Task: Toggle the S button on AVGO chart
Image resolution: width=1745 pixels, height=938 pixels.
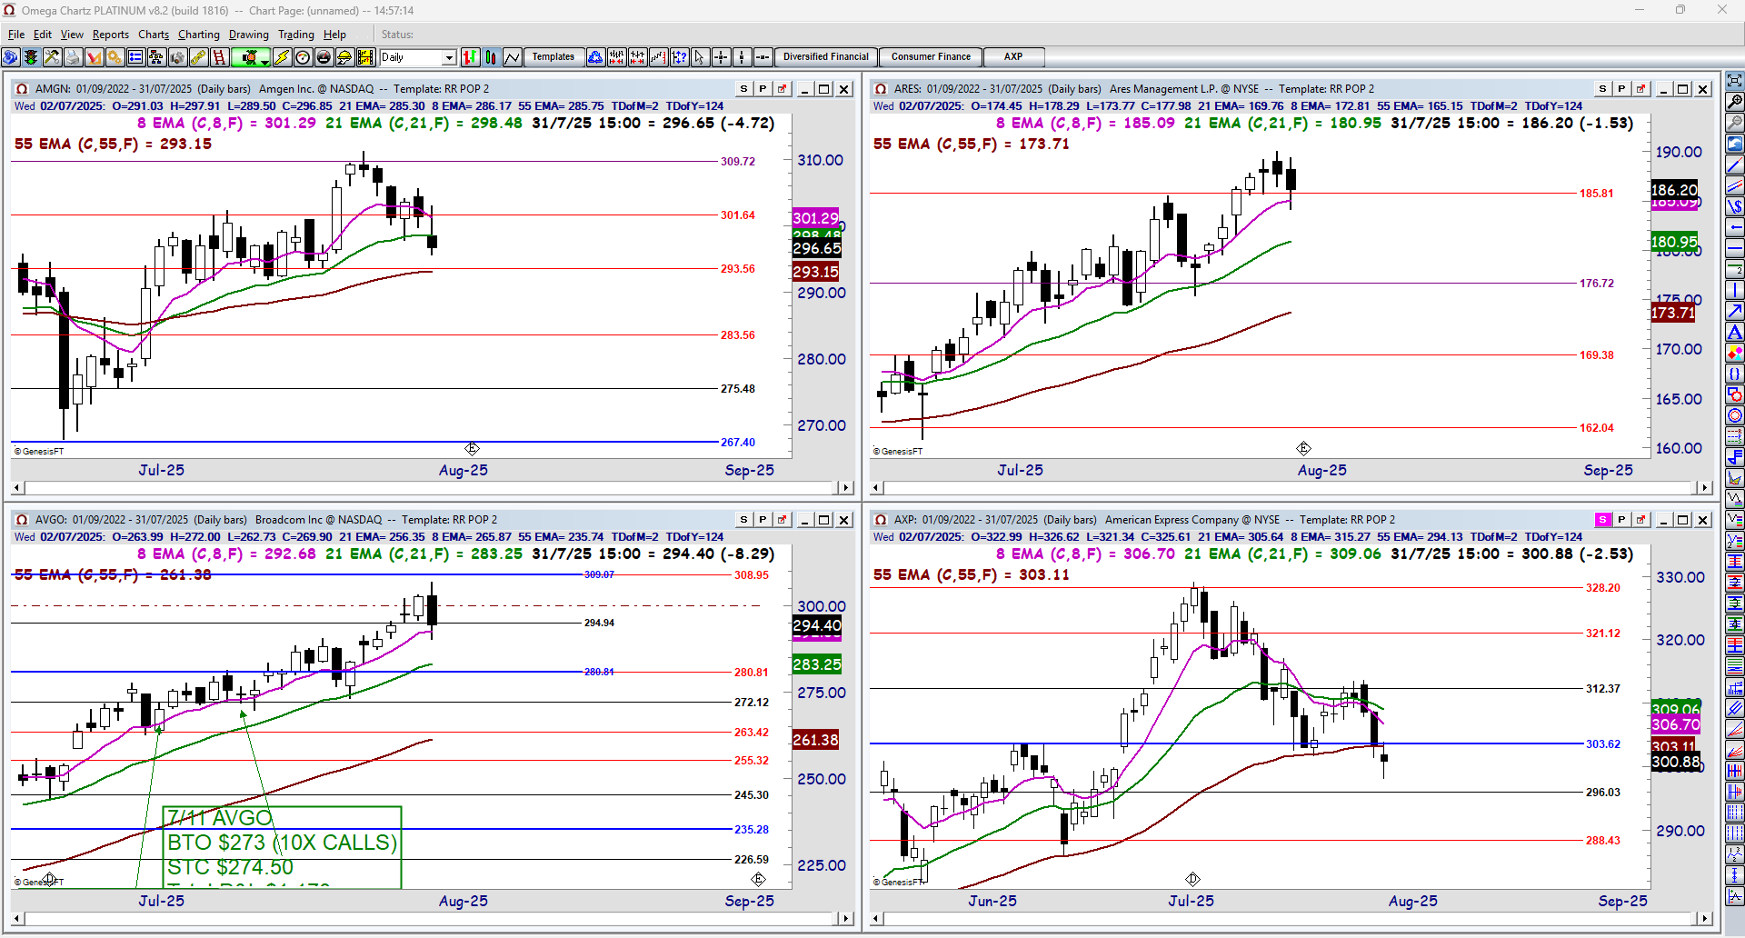Action: click(743, 520)
